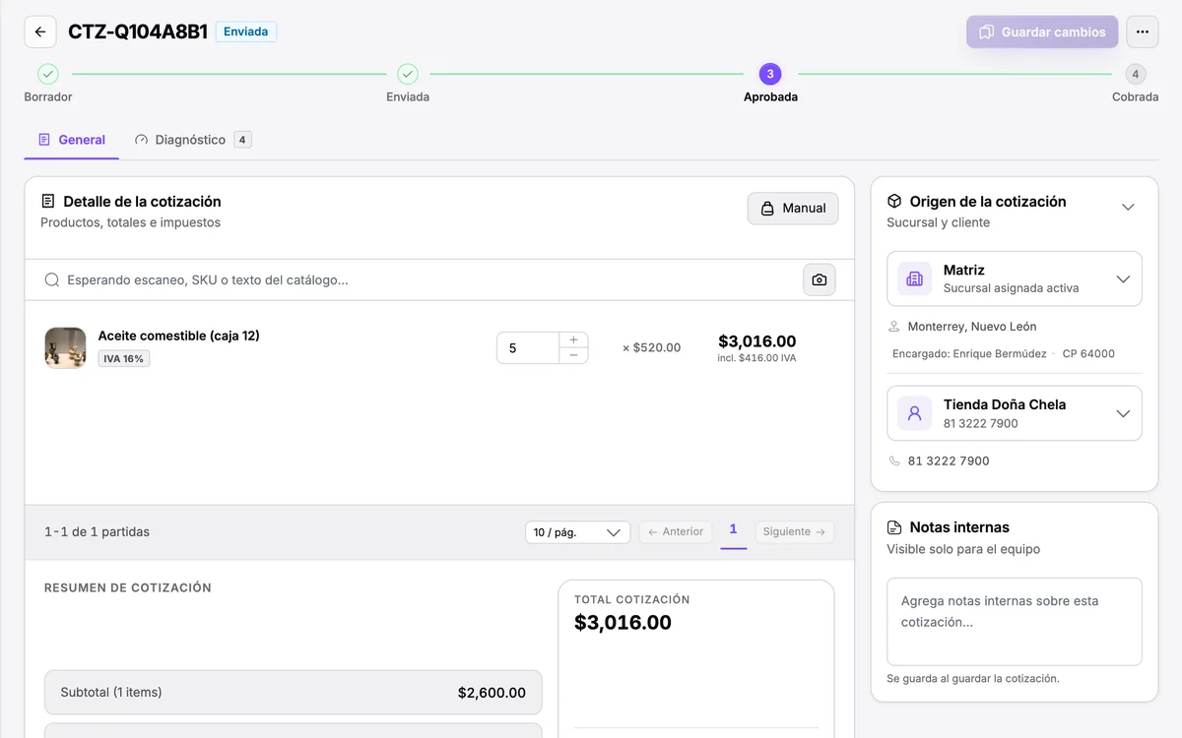Open the camera scan button

pyautogui.click(x=820, y=279)
